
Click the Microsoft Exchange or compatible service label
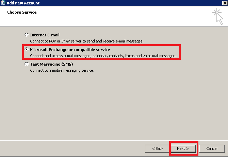click(x=70, y=50)
